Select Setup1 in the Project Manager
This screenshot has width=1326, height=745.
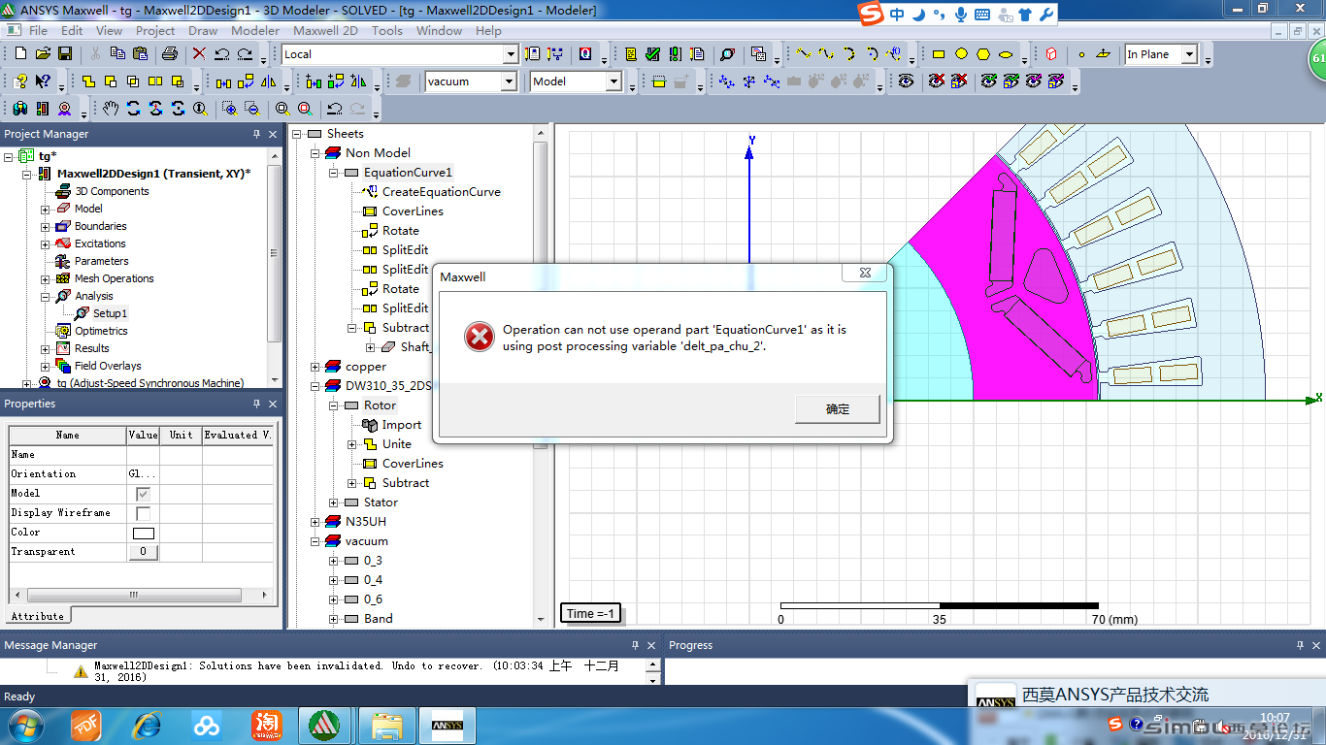pyautogui.click(x=110, y=313)
